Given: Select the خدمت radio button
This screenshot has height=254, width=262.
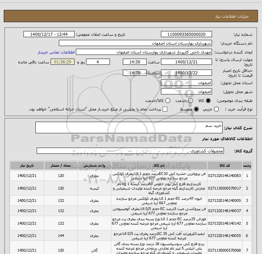Looking at the screenshot, I should point(191,101).
